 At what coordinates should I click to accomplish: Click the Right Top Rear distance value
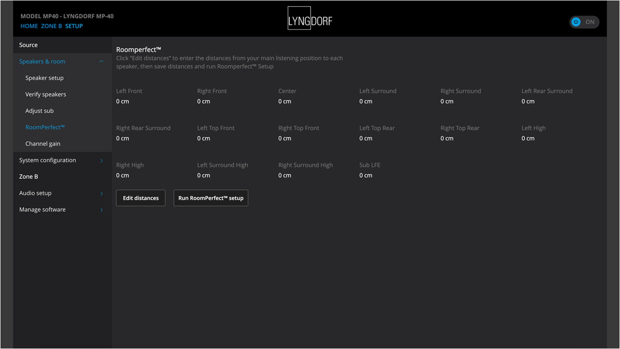[447, 139]
